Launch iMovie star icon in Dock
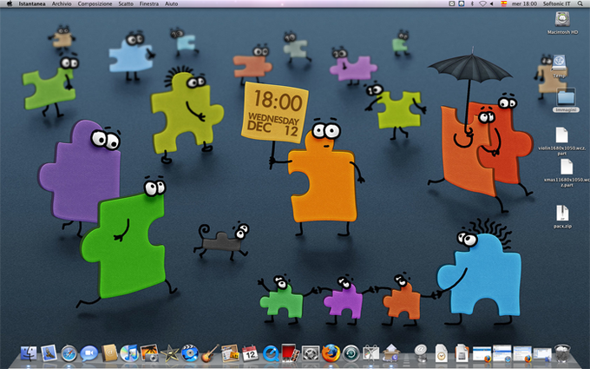The width and height of the screenshot is (590, 369). coord(170,354)
